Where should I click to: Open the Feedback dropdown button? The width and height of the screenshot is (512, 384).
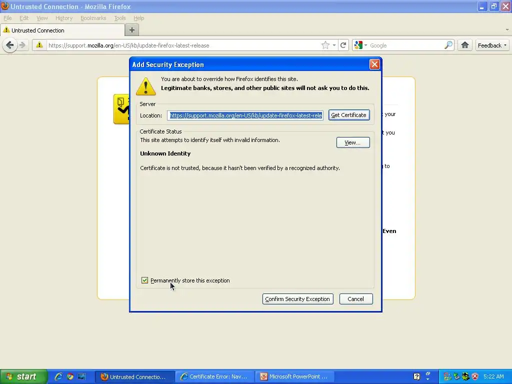(x=492, y=45)
